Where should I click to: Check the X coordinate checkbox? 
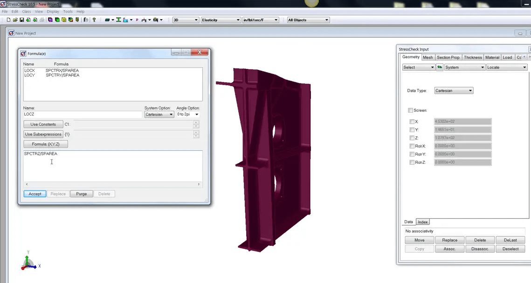412,121
